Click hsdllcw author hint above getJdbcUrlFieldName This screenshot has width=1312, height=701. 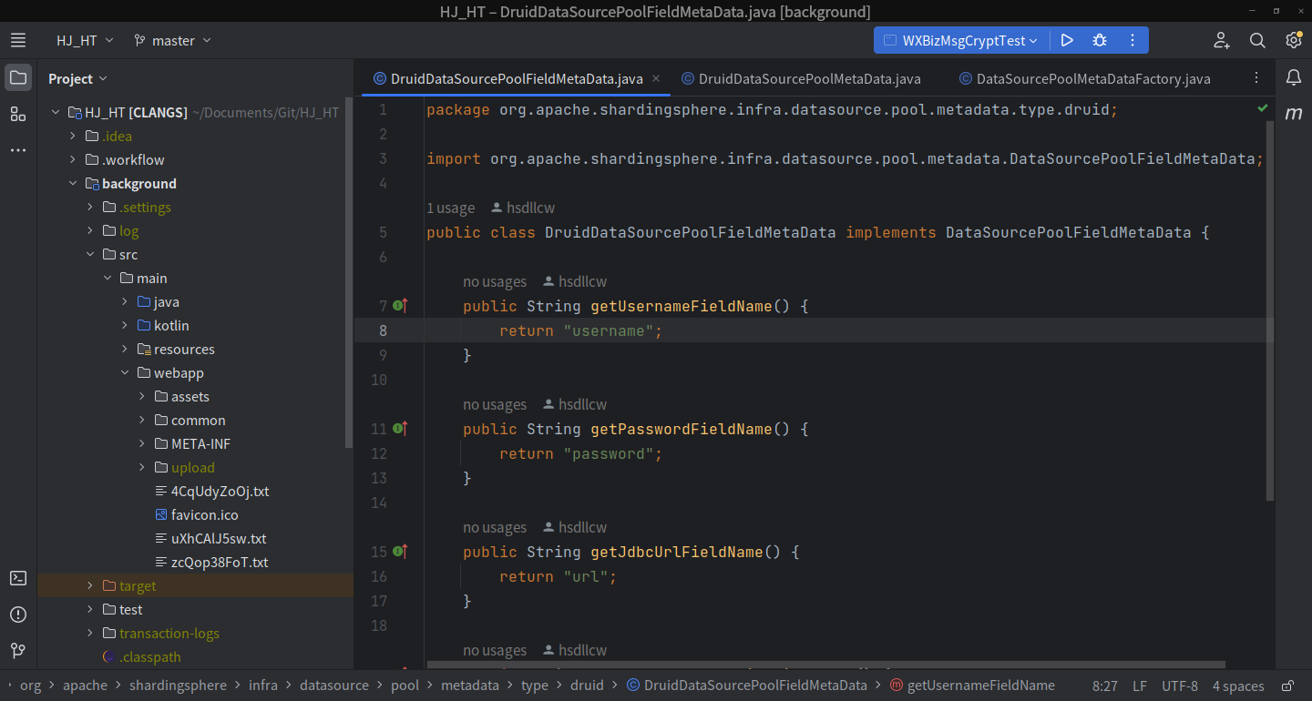(x=575, y=527)
